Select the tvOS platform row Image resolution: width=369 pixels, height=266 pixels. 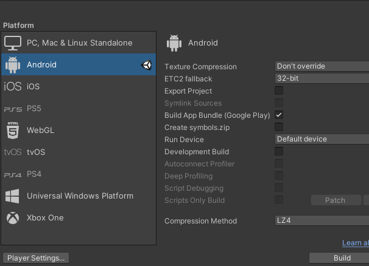pos(79,152)
